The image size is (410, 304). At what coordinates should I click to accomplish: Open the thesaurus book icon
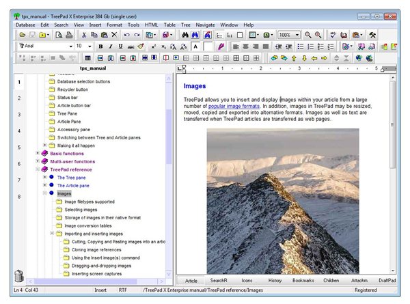343,35
